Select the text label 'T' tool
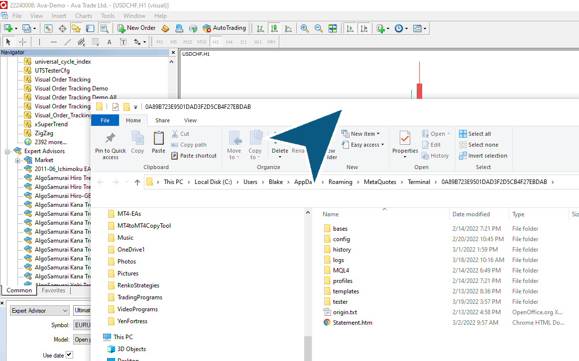This screenshot has height=361, width=579. [123, 42]
